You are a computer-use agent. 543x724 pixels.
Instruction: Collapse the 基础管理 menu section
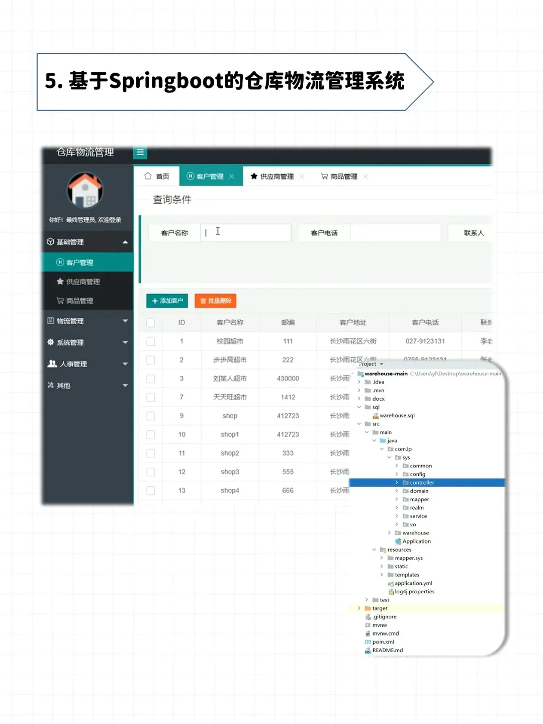(125, 242)
